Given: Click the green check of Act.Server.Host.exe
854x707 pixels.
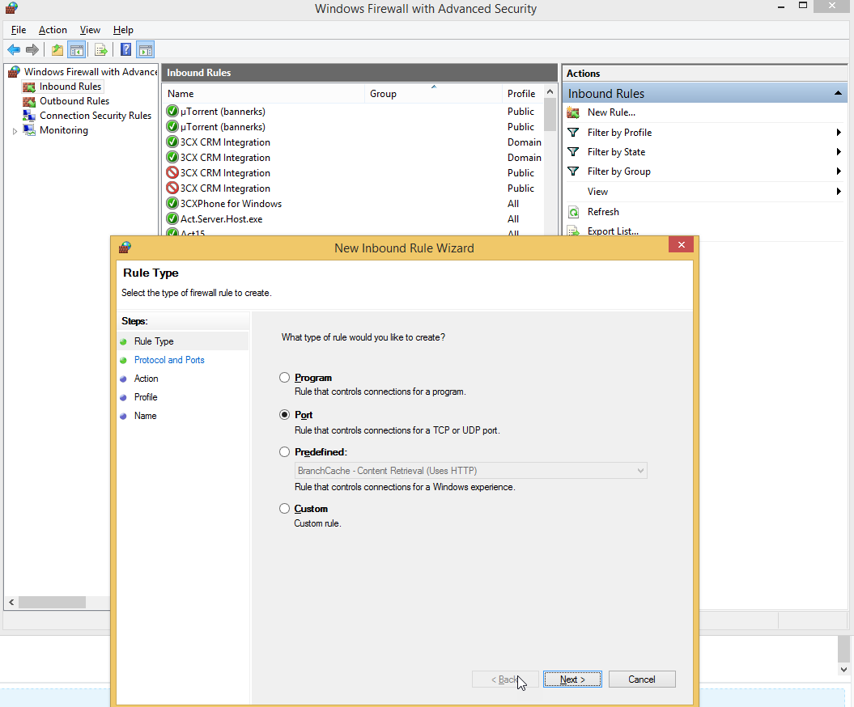Looking at the screenshot, I should coord(172,218).
